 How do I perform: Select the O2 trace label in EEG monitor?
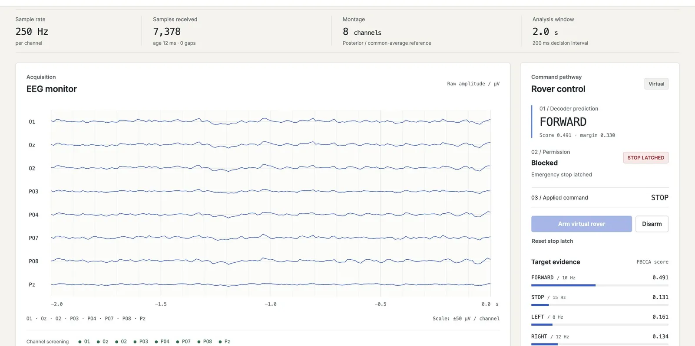tap(32, 168)
